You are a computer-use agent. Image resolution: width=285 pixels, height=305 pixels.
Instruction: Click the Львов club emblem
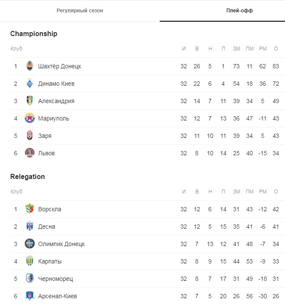pos(30,153)
